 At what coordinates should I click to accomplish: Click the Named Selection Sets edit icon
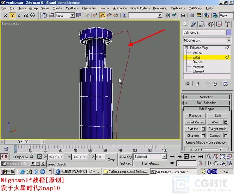click(124, 15)
